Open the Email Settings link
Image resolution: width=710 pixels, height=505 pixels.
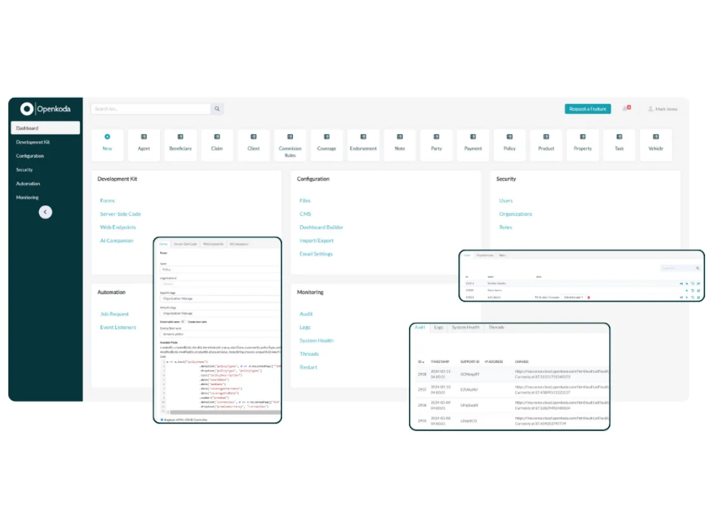316,254
